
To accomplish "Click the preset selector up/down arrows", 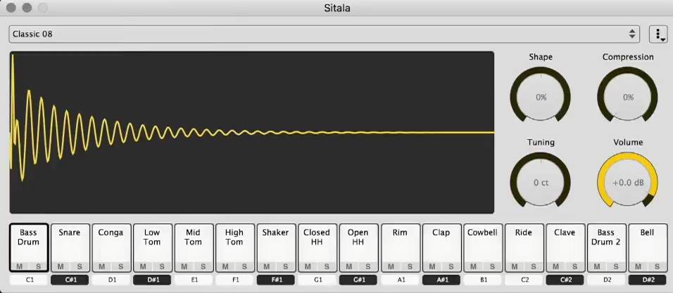I will pyautogui.click(x=632, y=34).
